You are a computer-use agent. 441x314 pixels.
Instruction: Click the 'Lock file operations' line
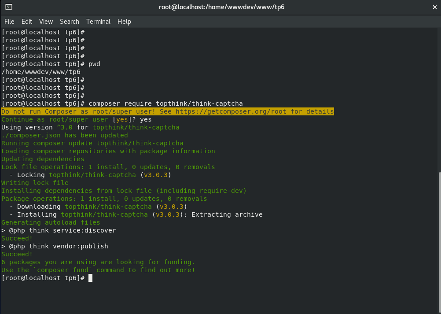click(108, 167)
